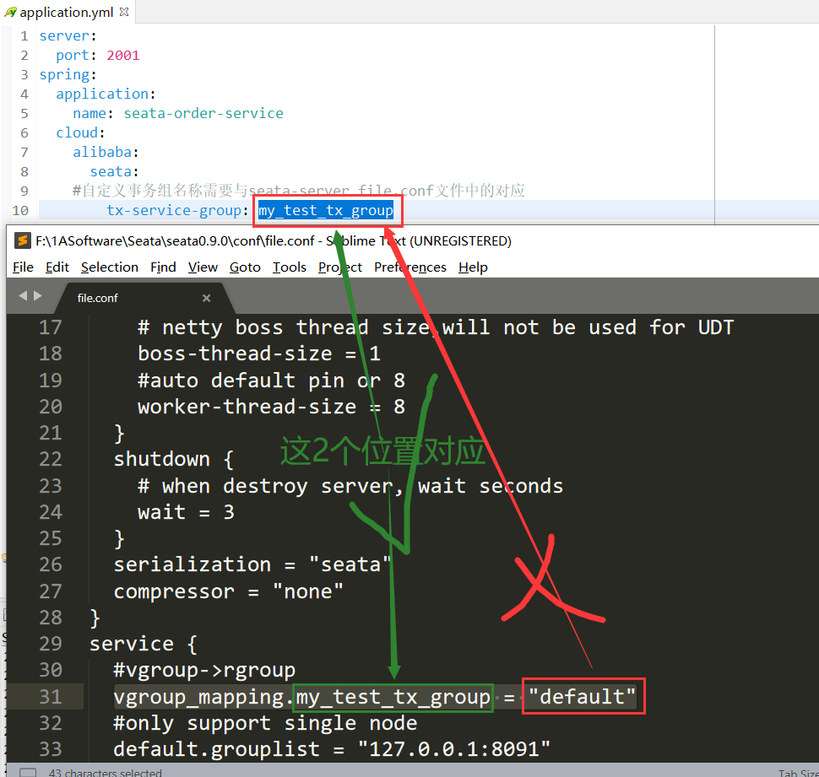819x777 pixels.
Task: Click the "default" value on line 31
Action: 583,696
